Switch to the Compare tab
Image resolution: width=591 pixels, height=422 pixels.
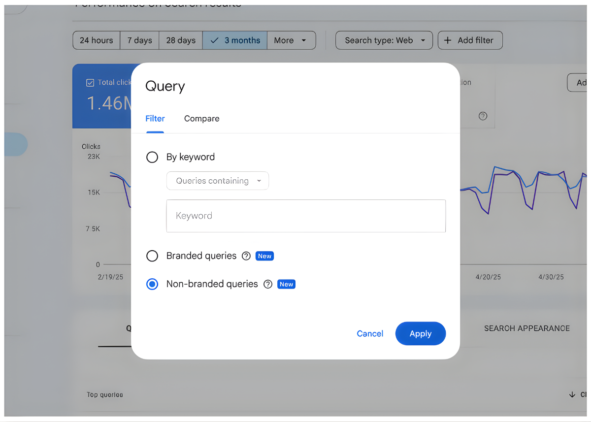pos(201,118)
